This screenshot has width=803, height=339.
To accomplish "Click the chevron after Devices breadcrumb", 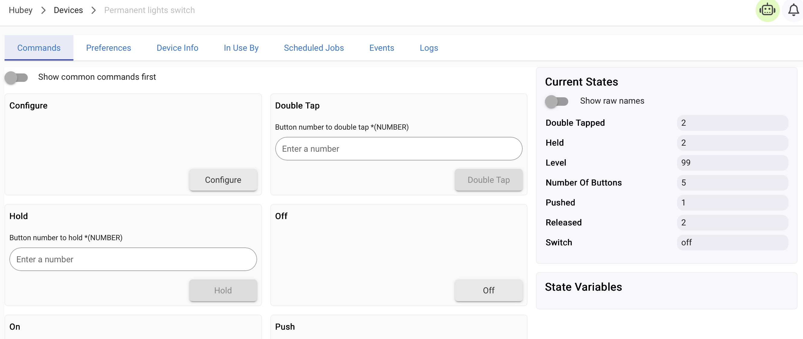I will pyautogui.click(x=94, y=10).
